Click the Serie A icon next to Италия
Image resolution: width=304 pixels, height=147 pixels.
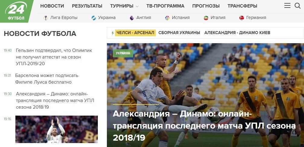pos(206,18)
